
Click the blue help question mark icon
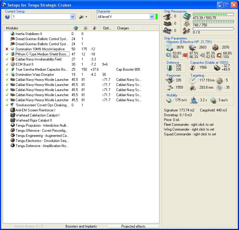7,17
